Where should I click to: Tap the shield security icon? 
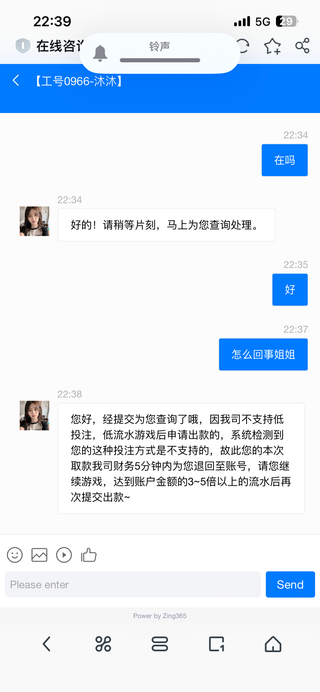[x=23, y=46]
